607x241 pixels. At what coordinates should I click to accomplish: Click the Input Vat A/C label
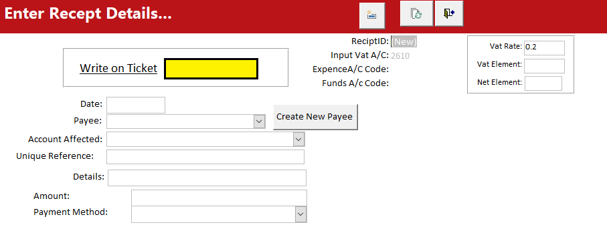coord(360,55)
